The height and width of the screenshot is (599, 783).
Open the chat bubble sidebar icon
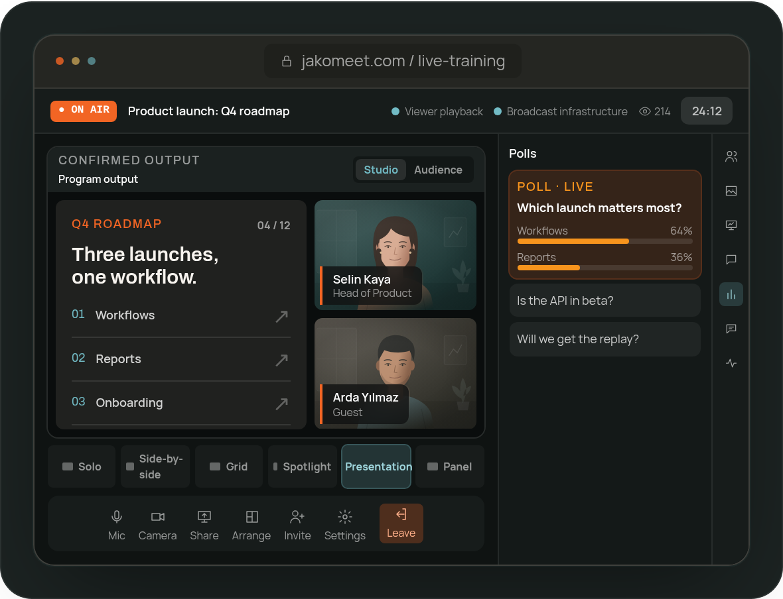tap(731, 259)
